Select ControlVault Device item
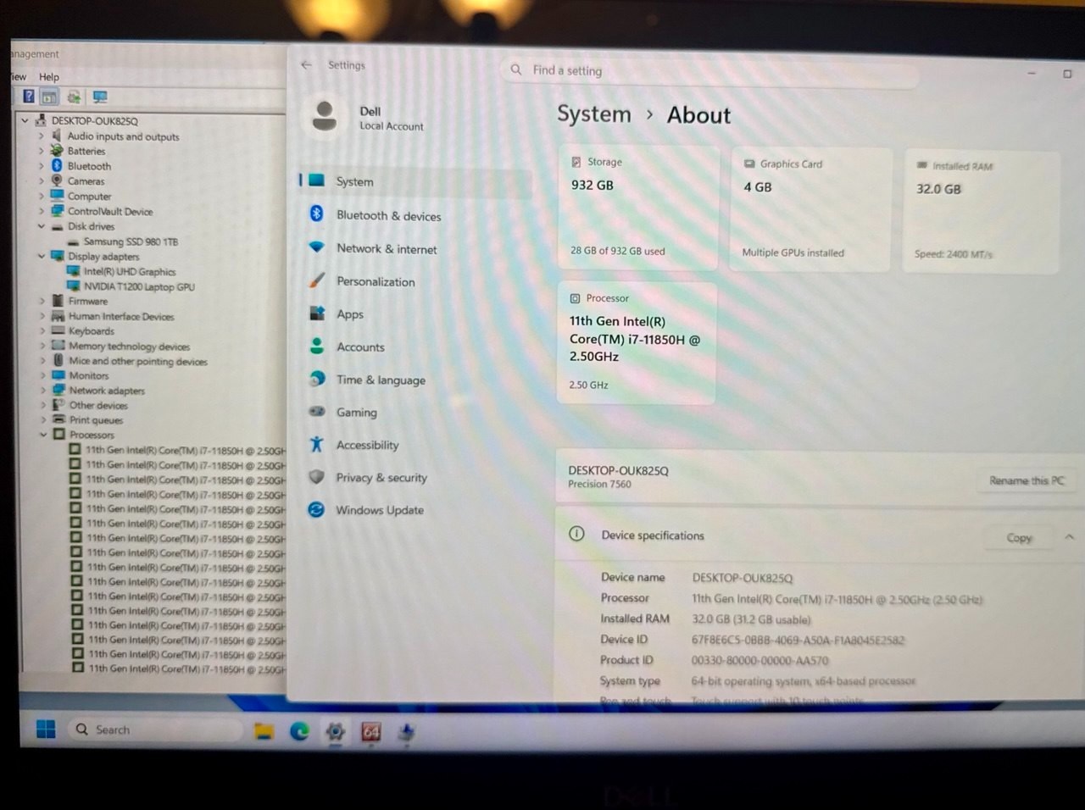Viewport: 1085px width, 810px height. point(110,212)
